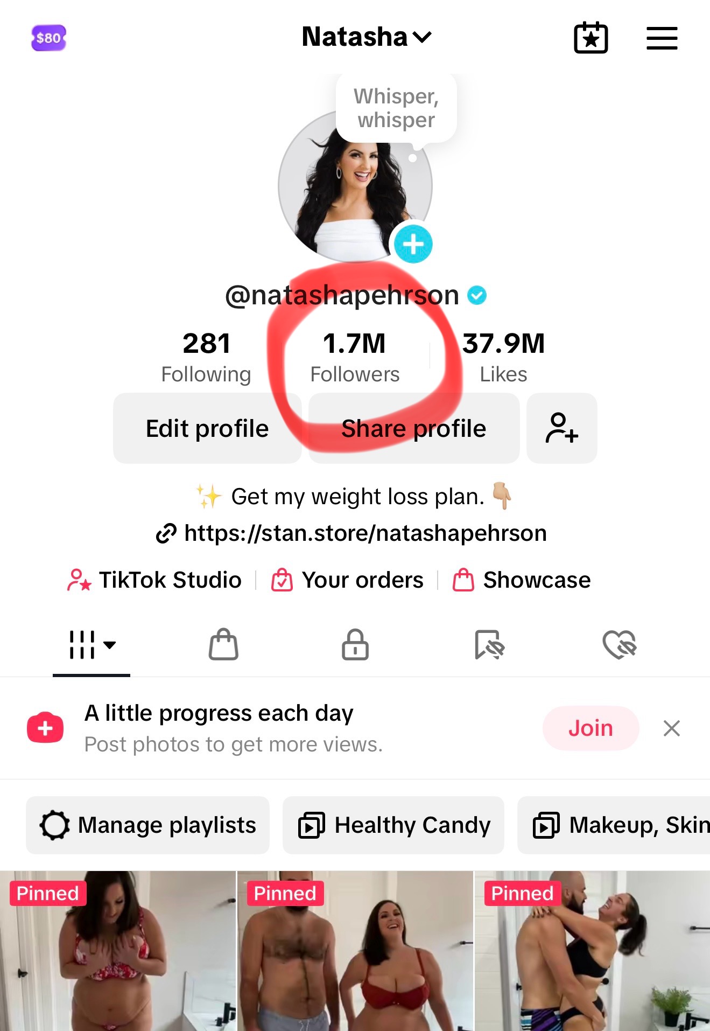Tap the $80 rewards badge
This screenshot has height=1031, width=710.
48,38
